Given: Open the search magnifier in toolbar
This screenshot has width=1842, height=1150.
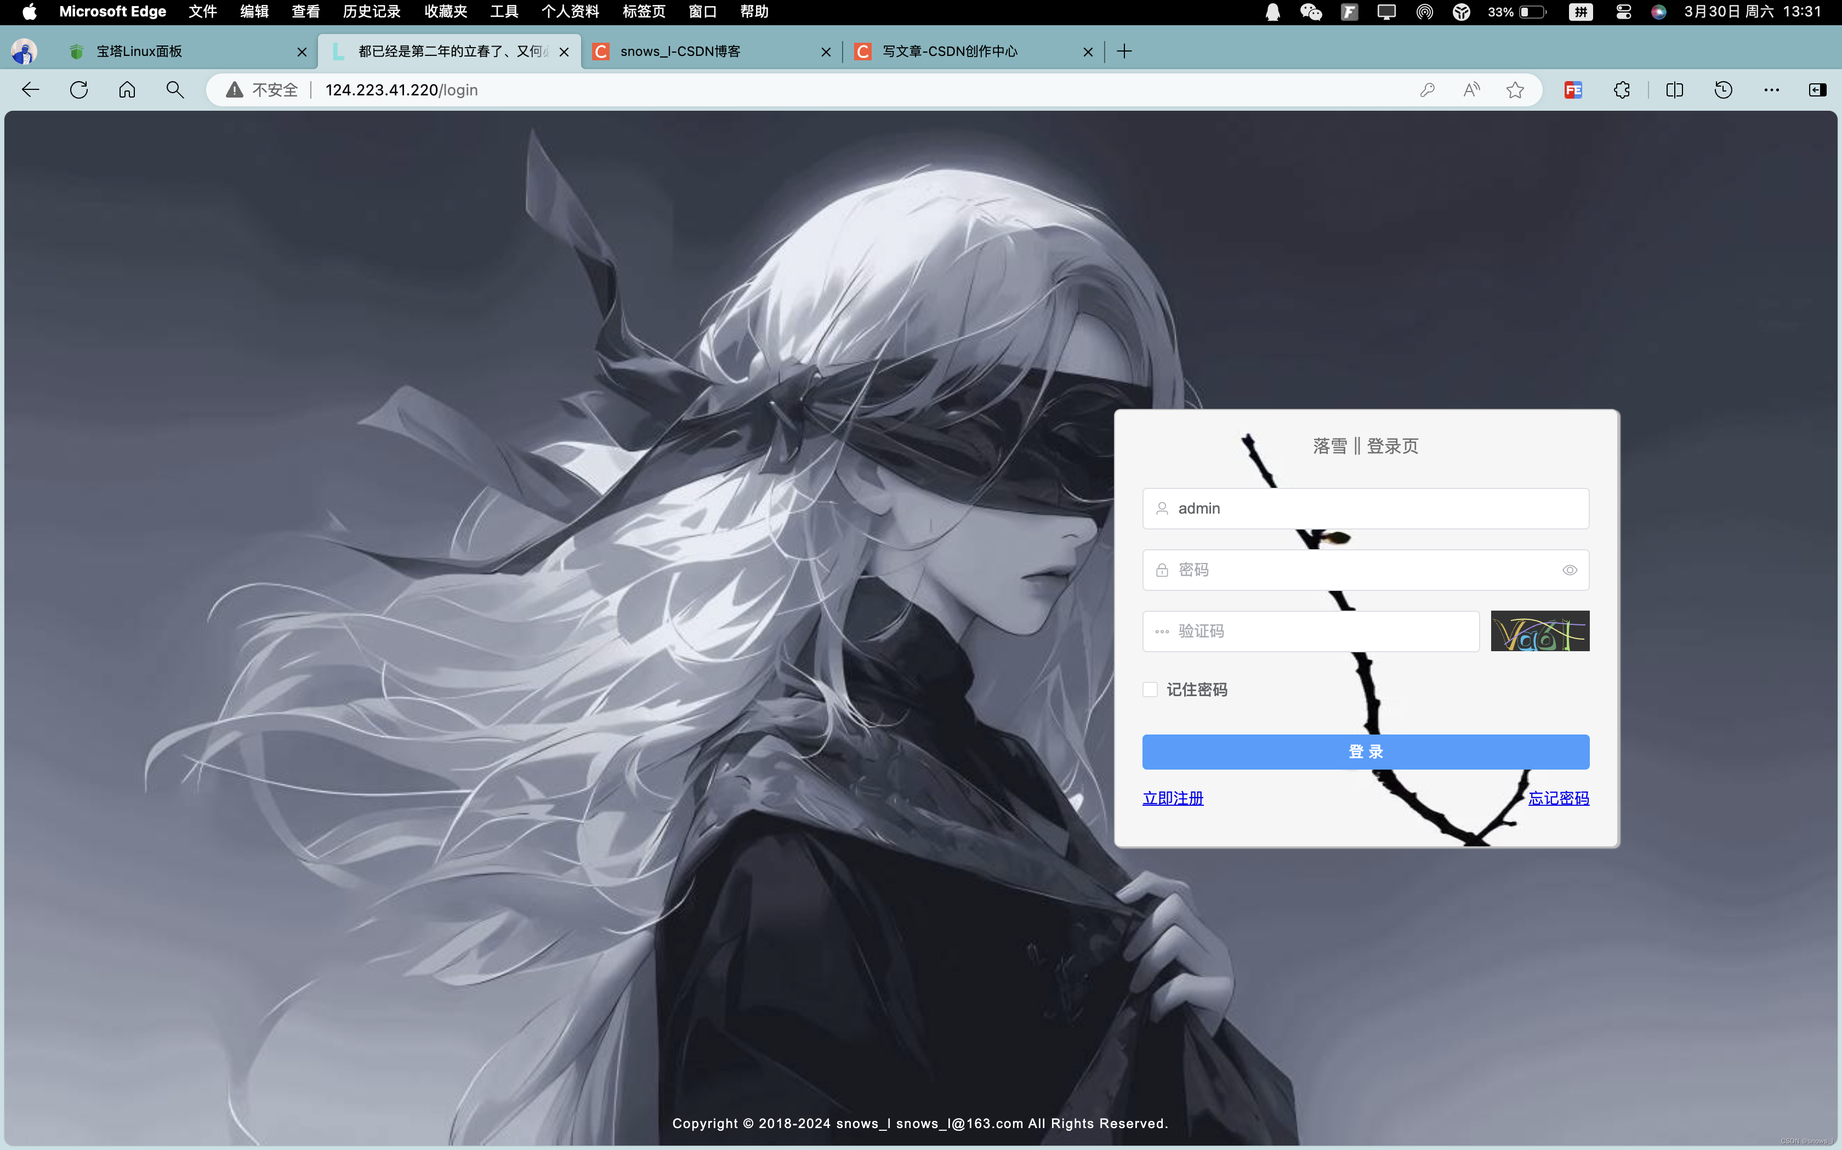Looking at the screenshot, I should [175, 90].
